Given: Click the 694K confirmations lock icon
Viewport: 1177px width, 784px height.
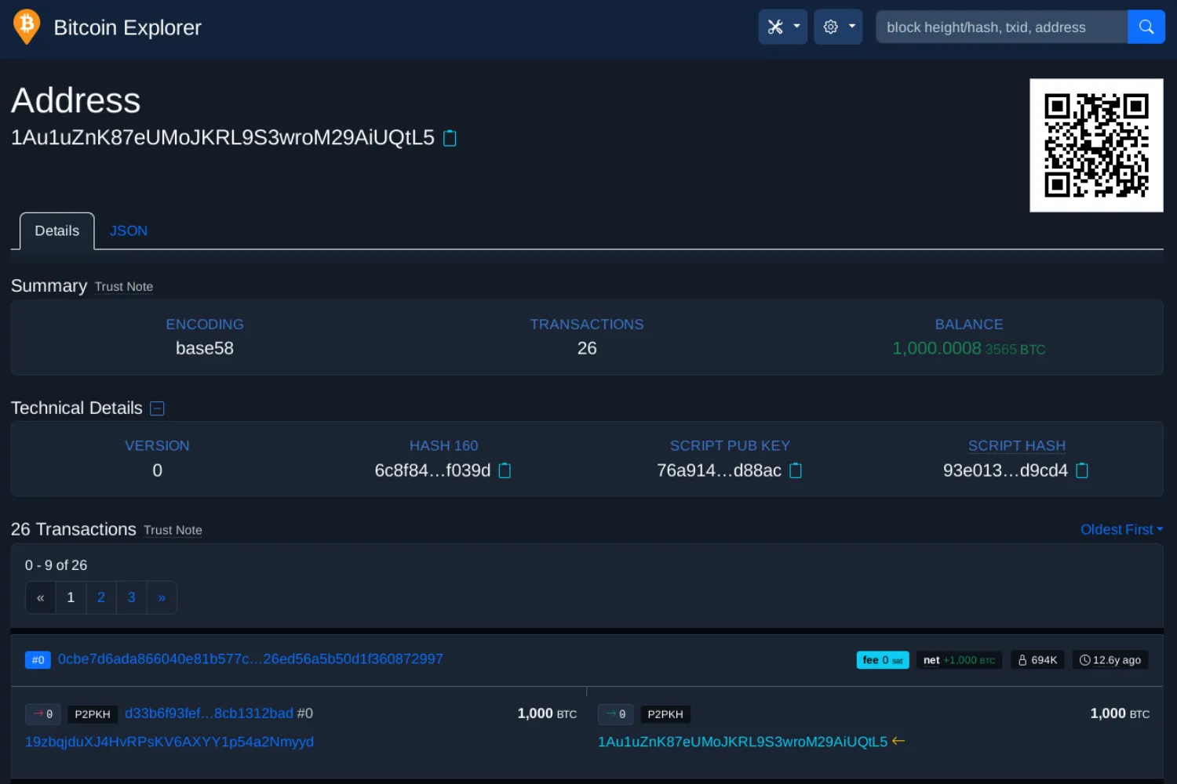Looking at the screenshot, I should 1024,659.
